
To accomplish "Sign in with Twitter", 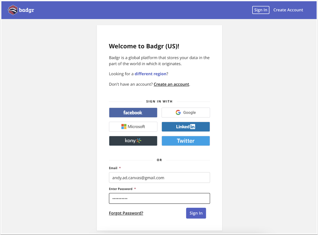I will [x=186, y=141].
